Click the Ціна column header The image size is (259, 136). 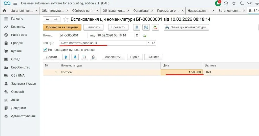pos(182,65)
